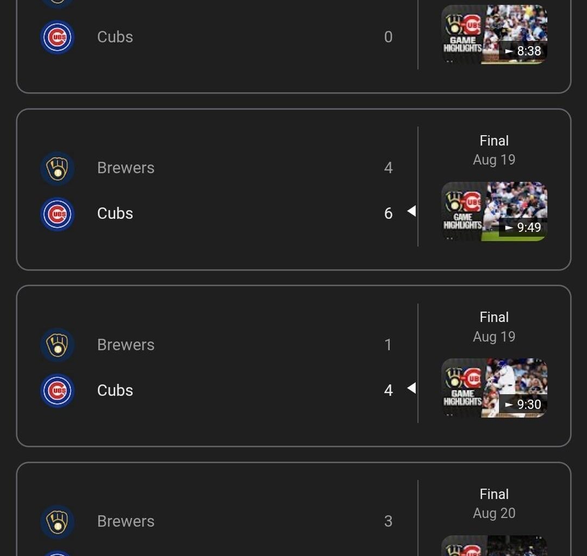The image size is (587, 556).
Task: Open the 9:49 Brewers-Cubs highlights video
Action: click(494, 212)
